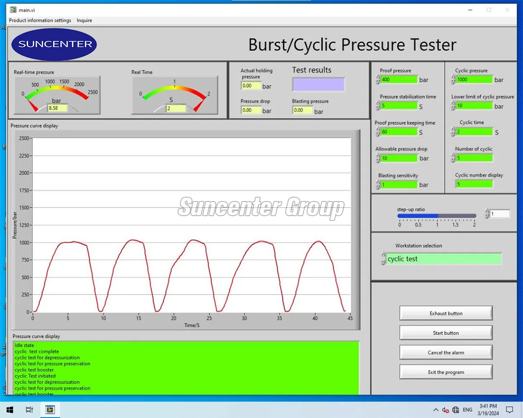Screen dimensions: 523x418
Task: Click the Windows Start button
Action: pyautogui.click(x=10, y=409)
